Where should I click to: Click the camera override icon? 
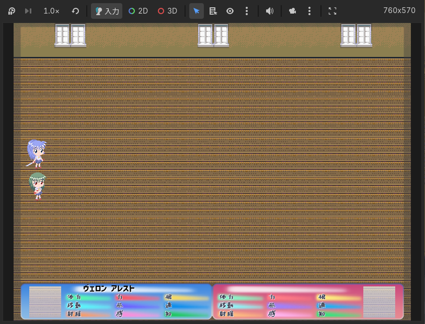point(293,11)
